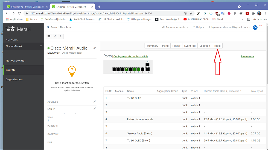Select port 8 in the switch diagram
This screenshot has width=268, height=150.
pos(142,69)
